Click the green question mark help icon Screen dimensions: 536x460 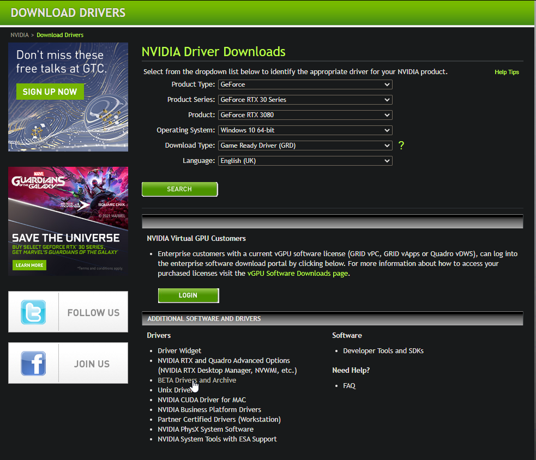coord(401,146)
